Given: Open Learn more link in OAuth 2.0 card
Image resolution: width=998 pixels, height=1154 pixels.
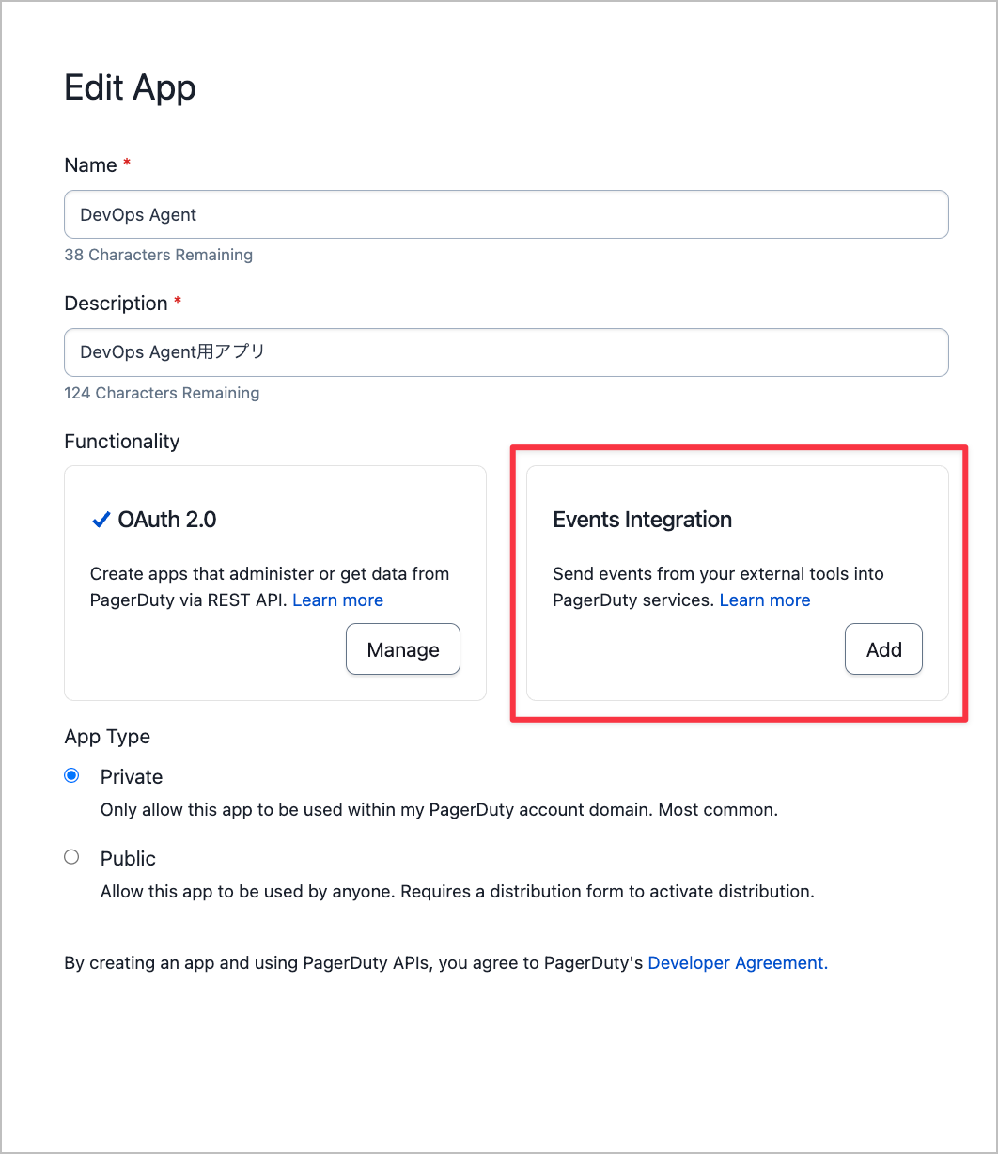Looking at the screenshot, I should pyautogui.click(x=337, y=600).
